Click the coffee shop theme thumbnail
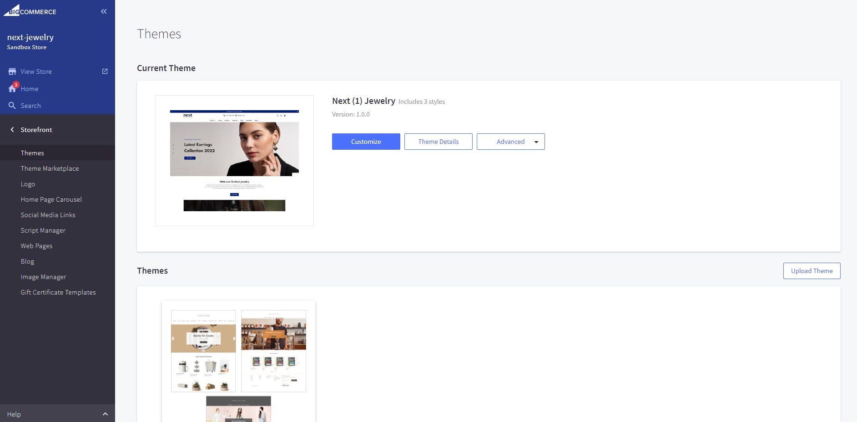 coord(273,351)
